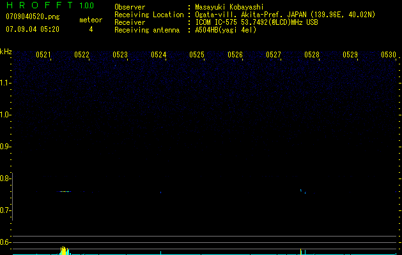This screenshot has height=255, width=402.
Task: Click the Receiving Location label
Action: tap(149, 15)
